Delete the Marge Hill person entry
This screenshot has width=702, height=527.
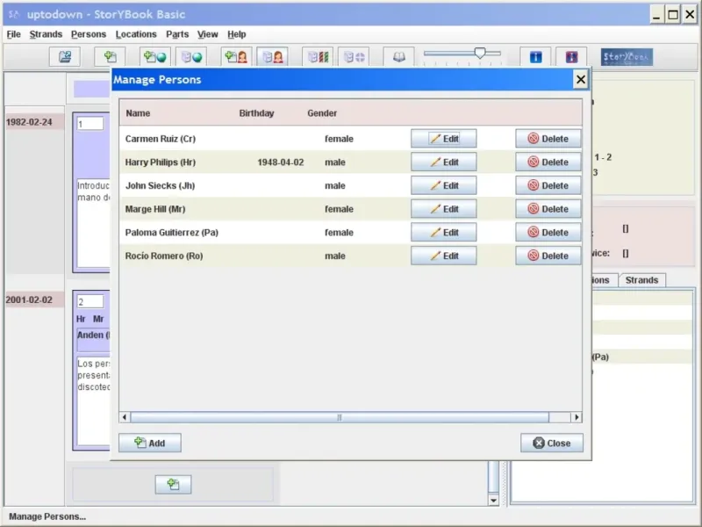548,209
